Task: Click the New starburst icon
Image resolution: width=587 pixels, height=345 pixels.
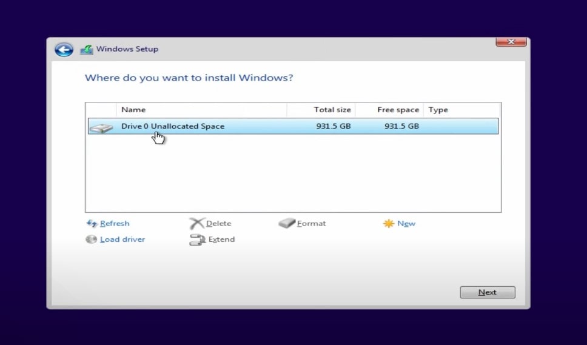Action: [388, 224]
